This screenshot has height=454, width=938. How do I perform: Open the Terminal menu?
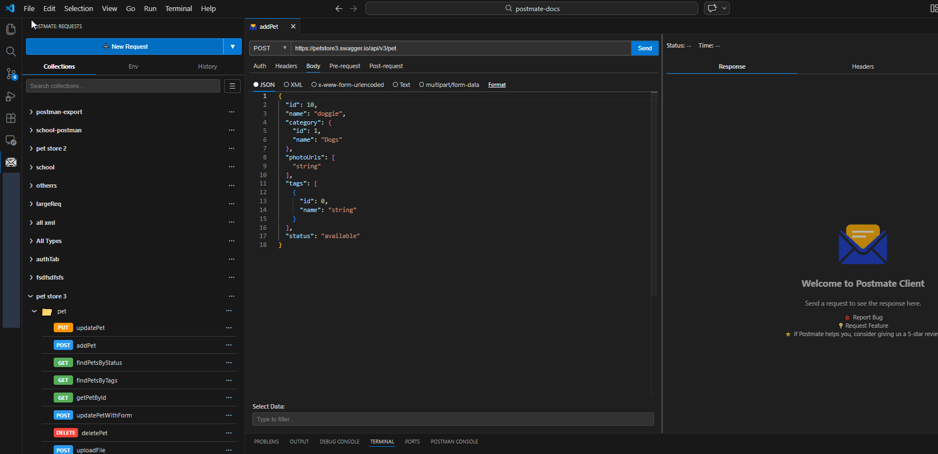coord(178,8)
